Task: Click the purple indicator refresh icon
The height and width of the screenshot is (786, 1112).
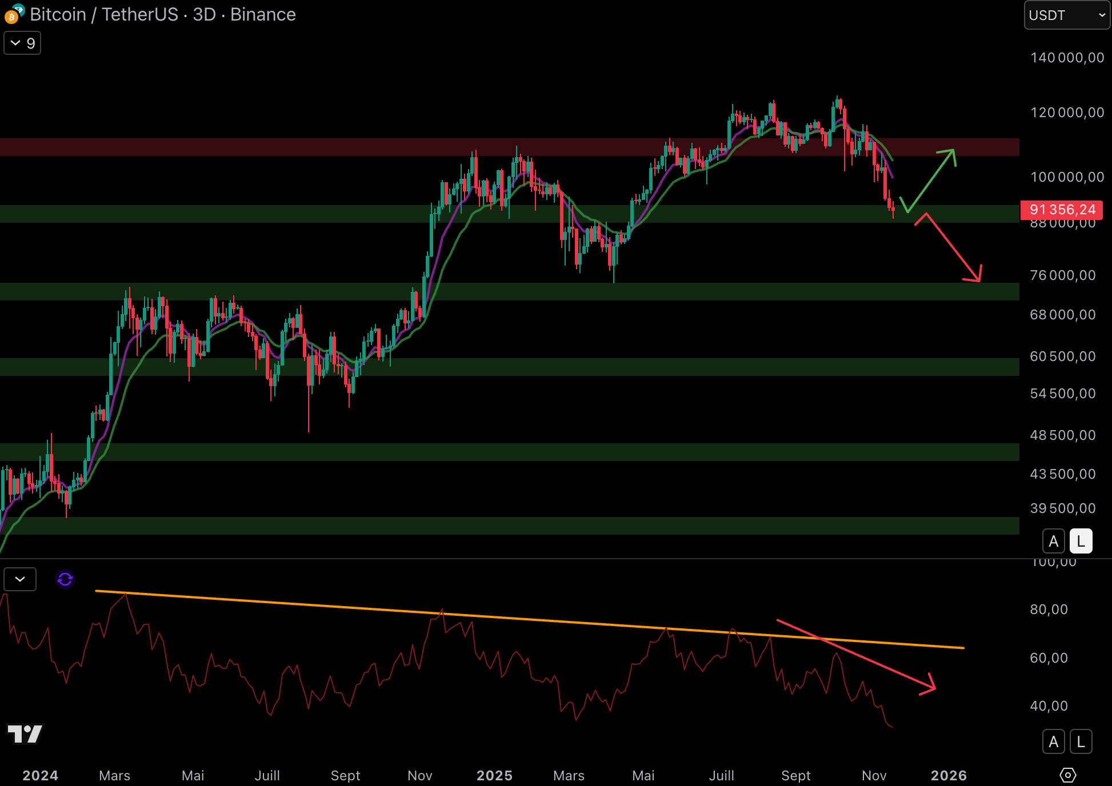Action: point(65,579)
